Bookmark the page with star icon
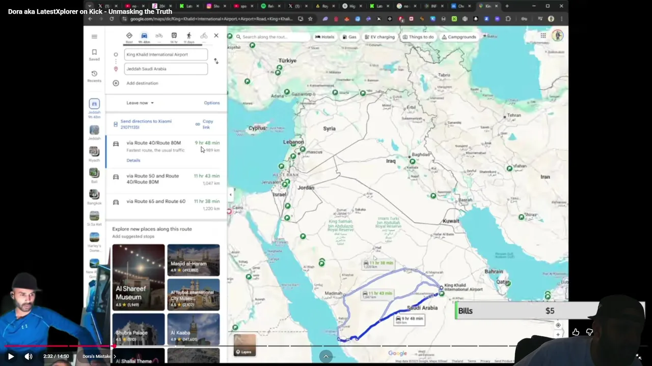The width and height of the screenshot is (652, 366). [310, 19]
